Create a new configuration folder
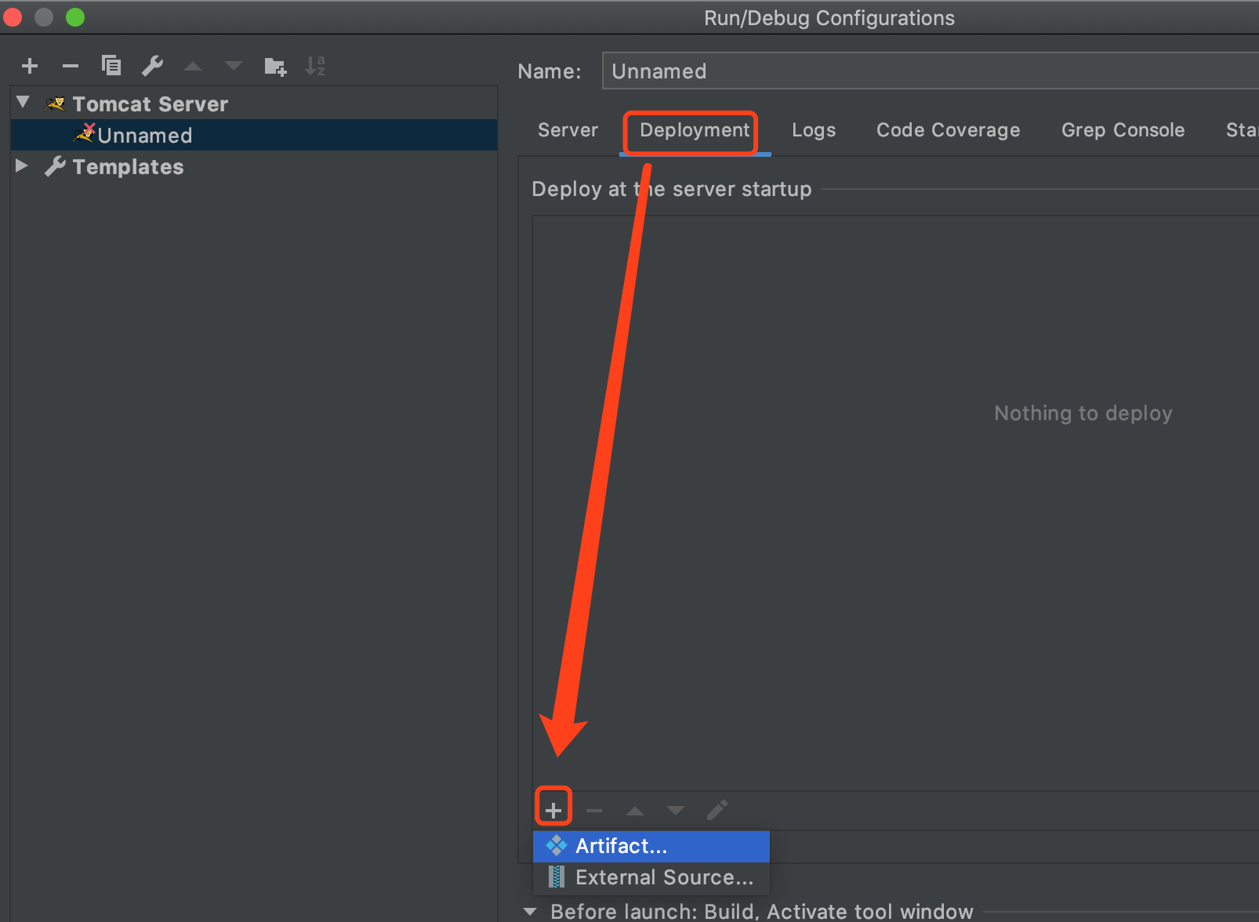1259x922 pixels. (275, 67)
